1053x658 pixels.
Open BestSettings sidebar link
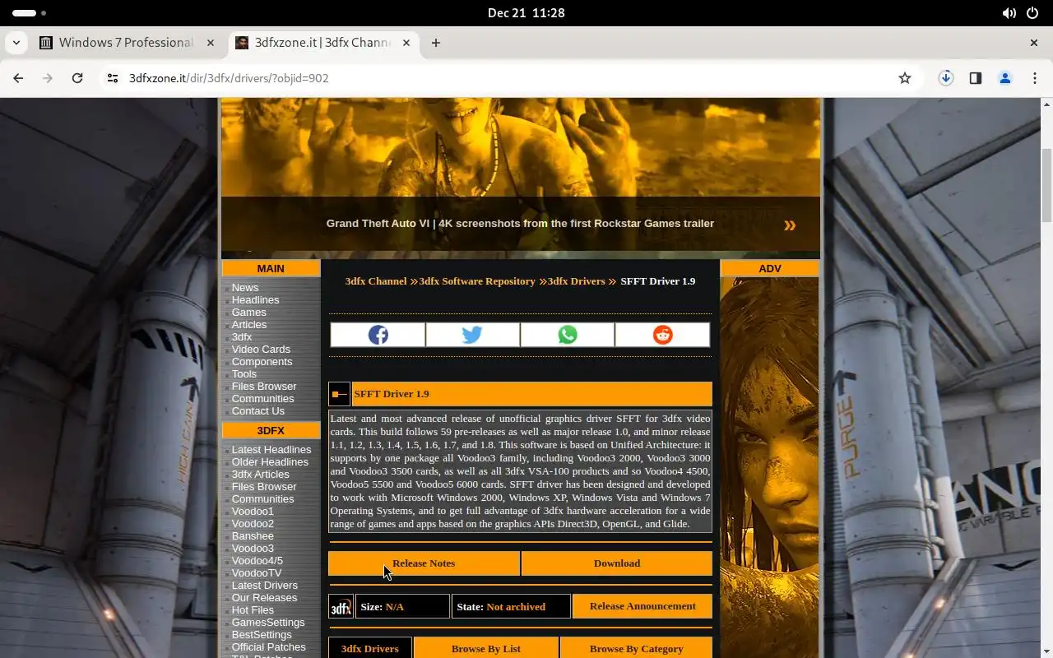(262, 635)
